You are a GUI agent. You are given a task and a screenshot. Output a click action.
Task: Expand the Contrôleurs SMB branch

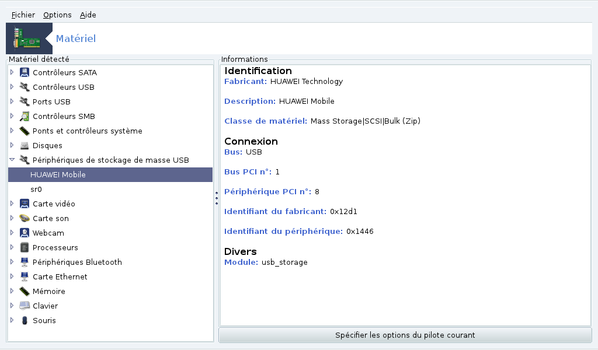point(12,116)
